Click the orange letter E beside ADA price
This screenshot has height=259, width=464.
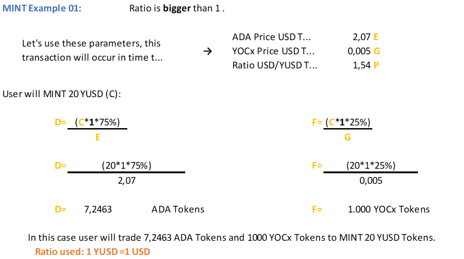coord(376,37)
